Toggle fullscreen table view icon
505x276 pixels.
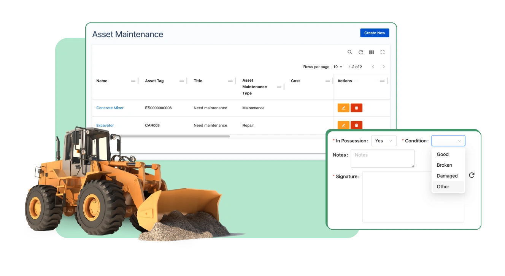click(x=383, y=52)
